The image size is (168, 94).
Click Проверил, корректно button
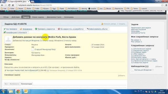pos(45,29)
